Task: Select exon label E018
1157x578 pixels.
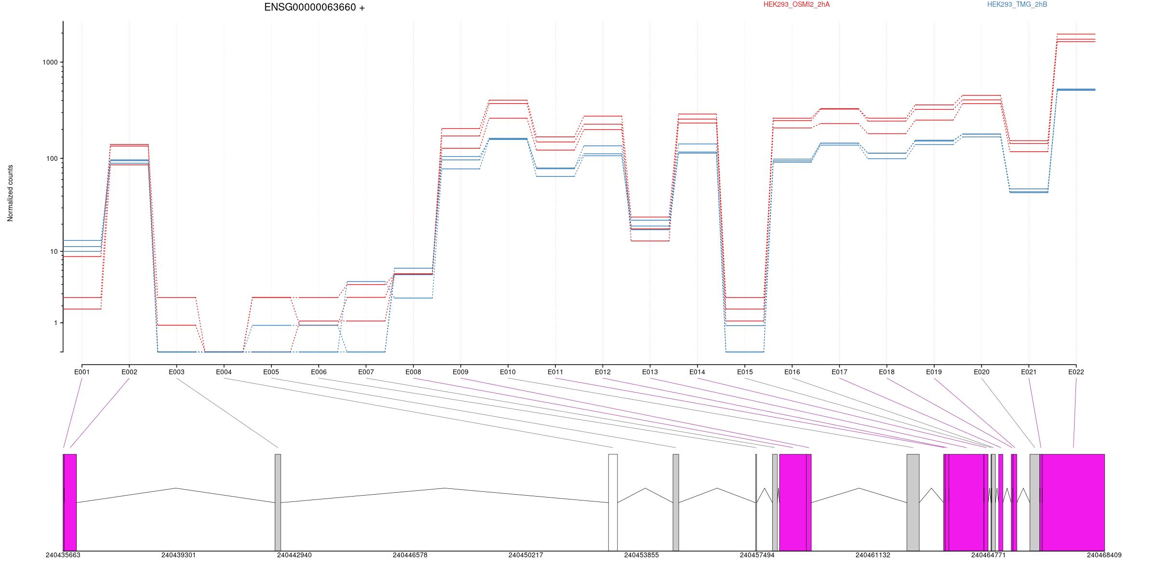Action: 887,372
